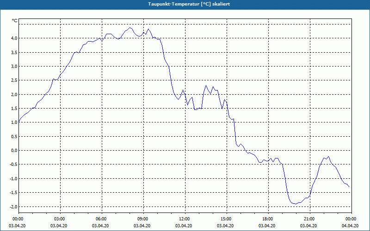
Task: Click the 09:00 time label
Action: [142, 219]
